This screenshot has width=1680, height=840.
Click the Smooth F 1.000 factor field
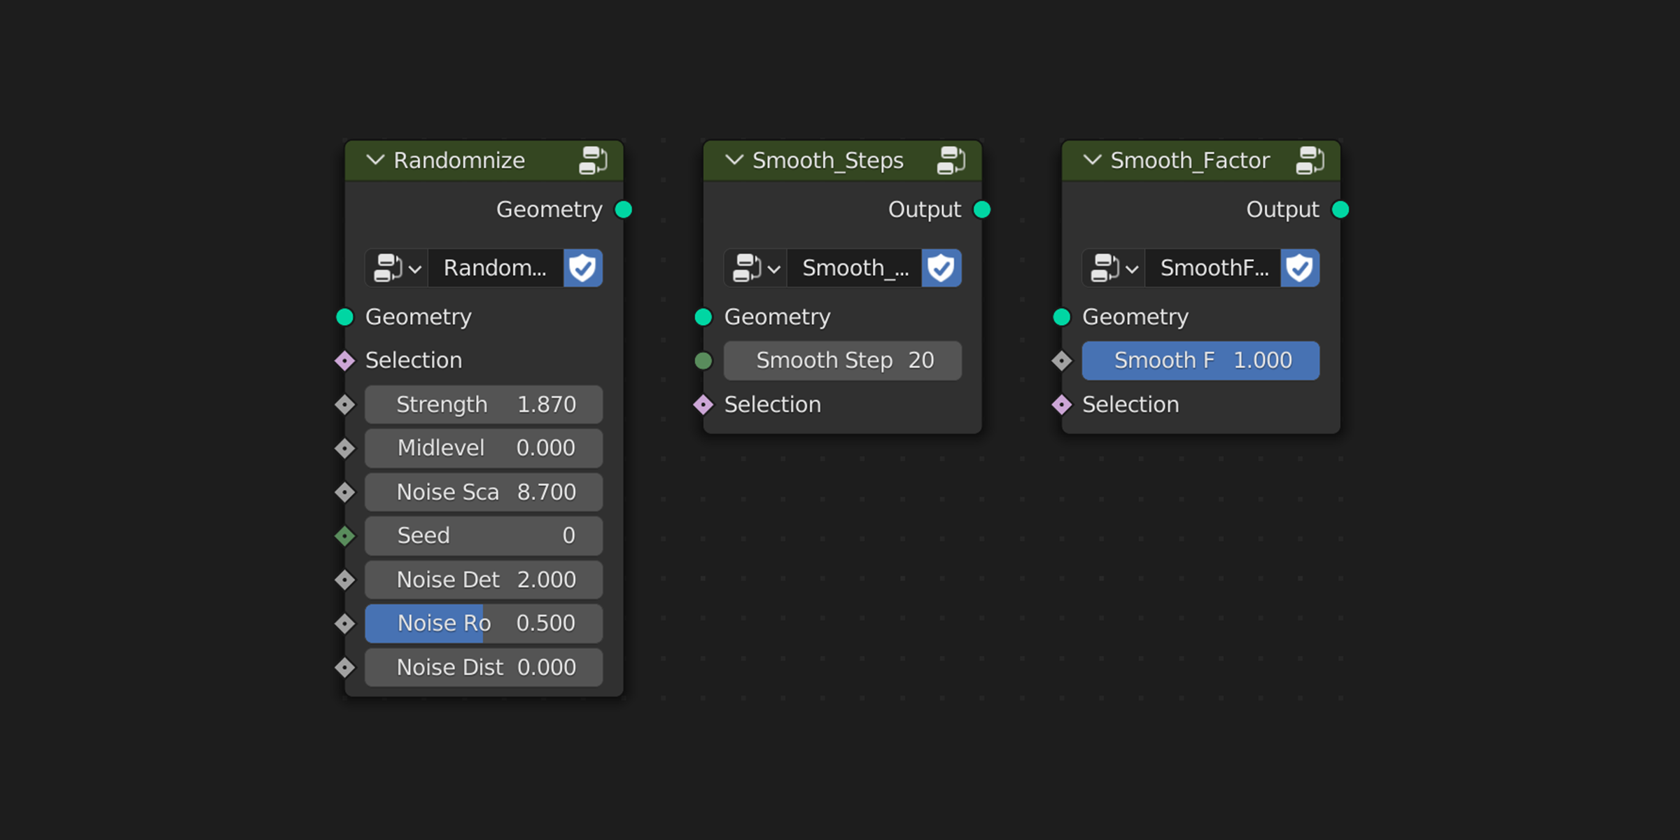point(1200,360)
